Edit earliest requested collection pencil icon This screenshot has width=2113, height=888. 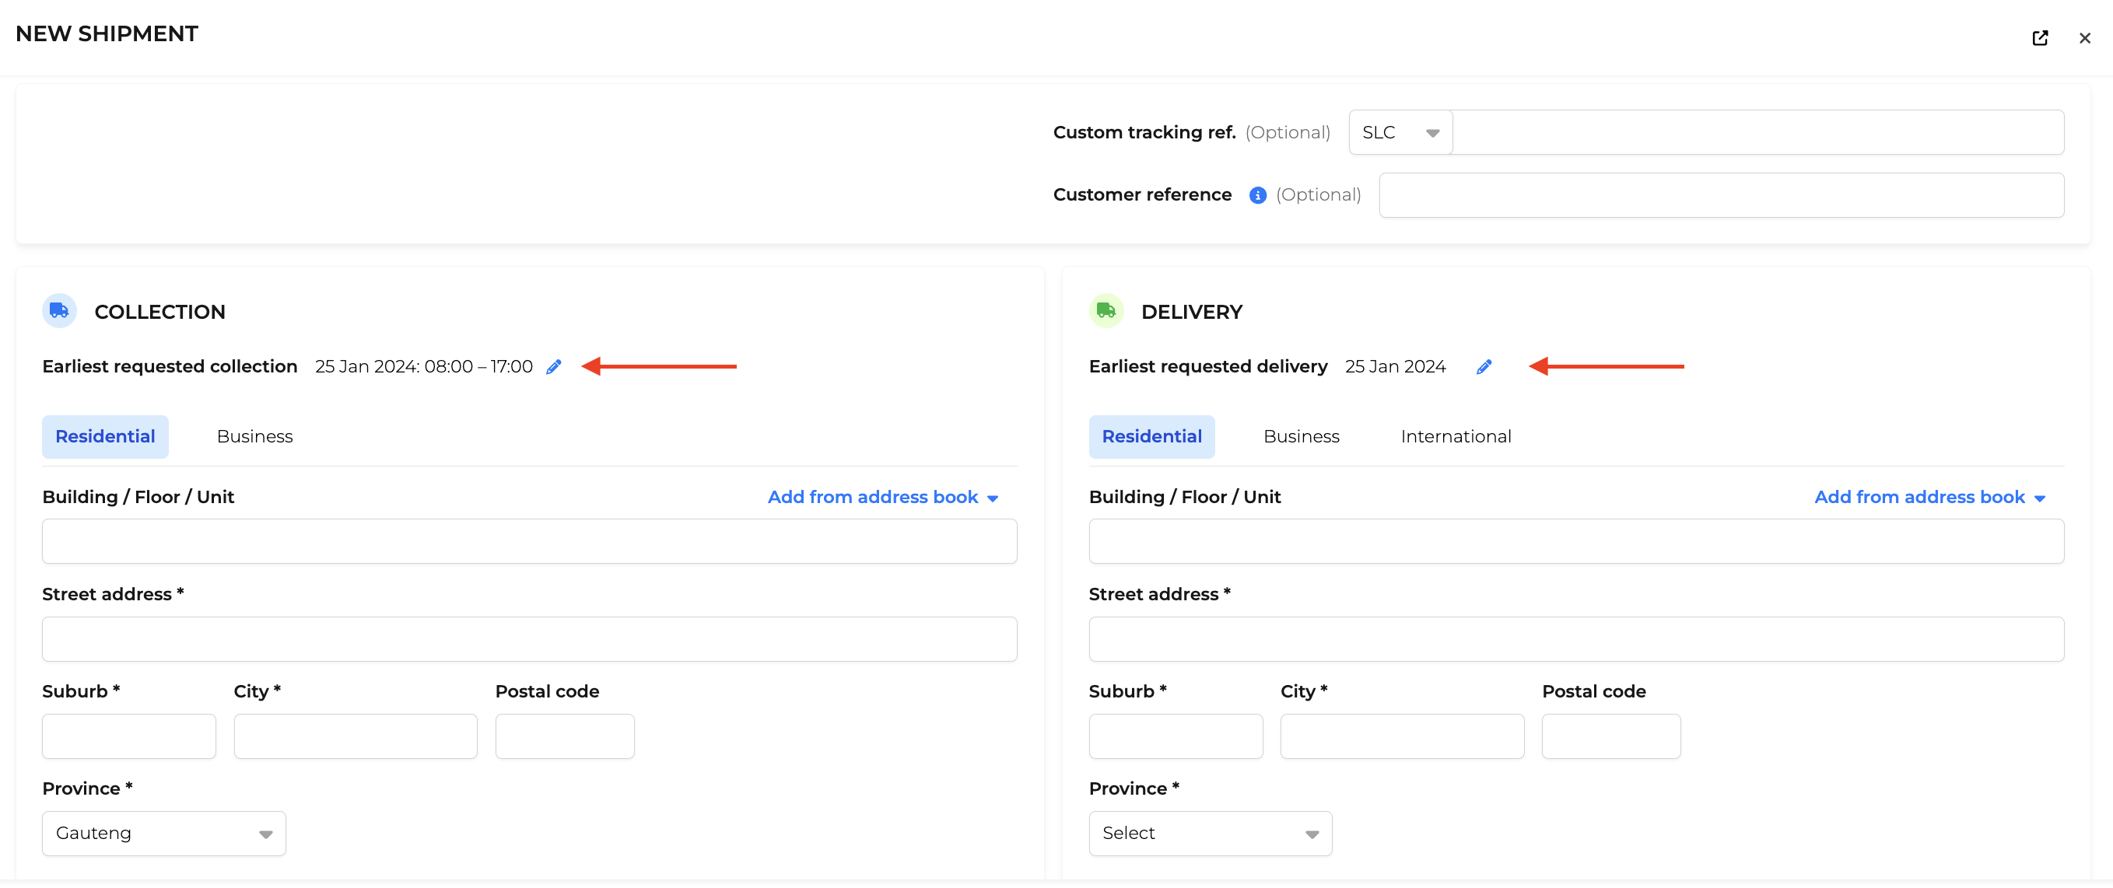click(x=554, y=366)
